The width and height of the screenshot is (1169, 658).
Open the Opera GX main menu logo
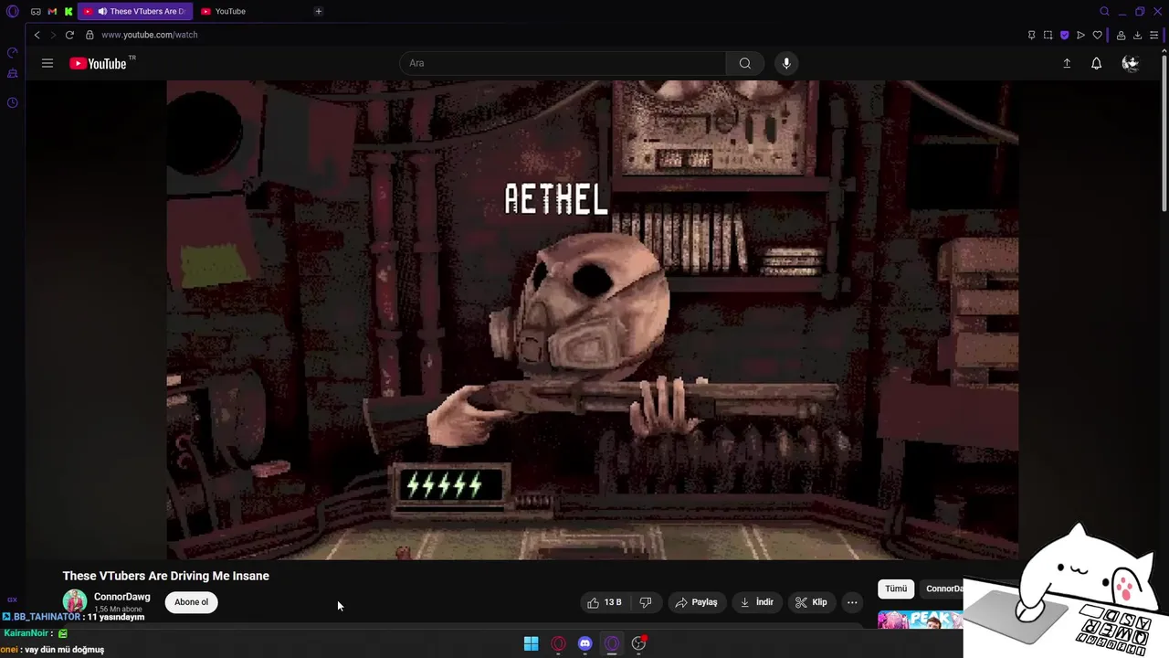pyautogui.click(x=12, y=11)
